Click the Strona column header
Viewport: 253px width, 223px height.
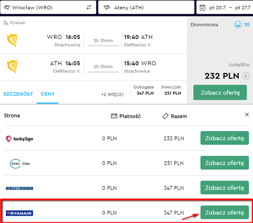pos(12,116)
